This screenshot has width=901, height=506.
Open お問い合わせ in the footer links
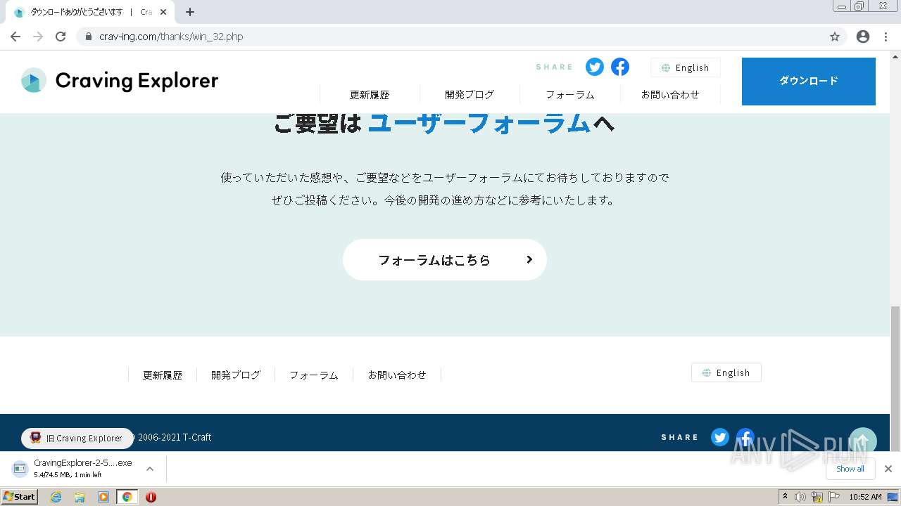[397, 375]
